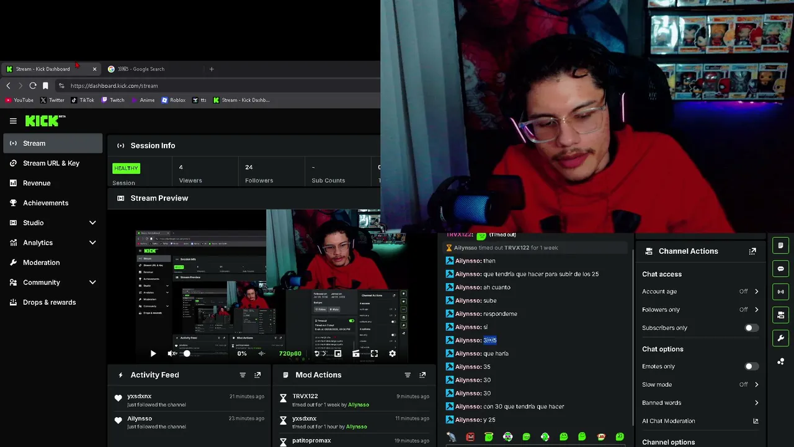Open the Moderation page

(53, 263)
